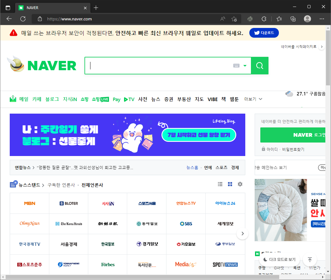Open Favorites list icon
Viewport: 331px width, 280px height.
[279, 19]
